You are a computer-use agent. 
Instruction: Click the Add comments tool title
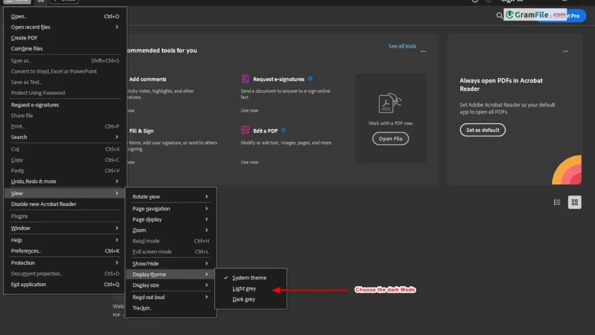tap(148, 79)
